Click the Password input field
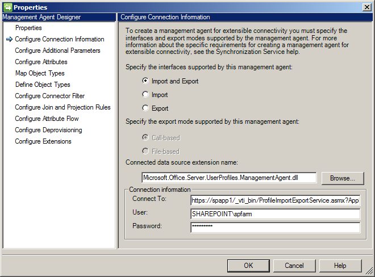The image size is (375, 277). point(275,227)
